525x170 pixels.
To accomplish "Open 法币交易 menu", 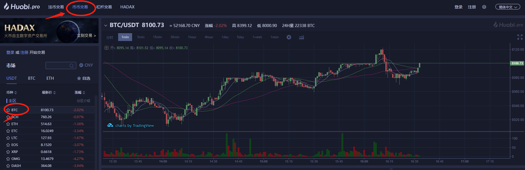I will (56, 7).
